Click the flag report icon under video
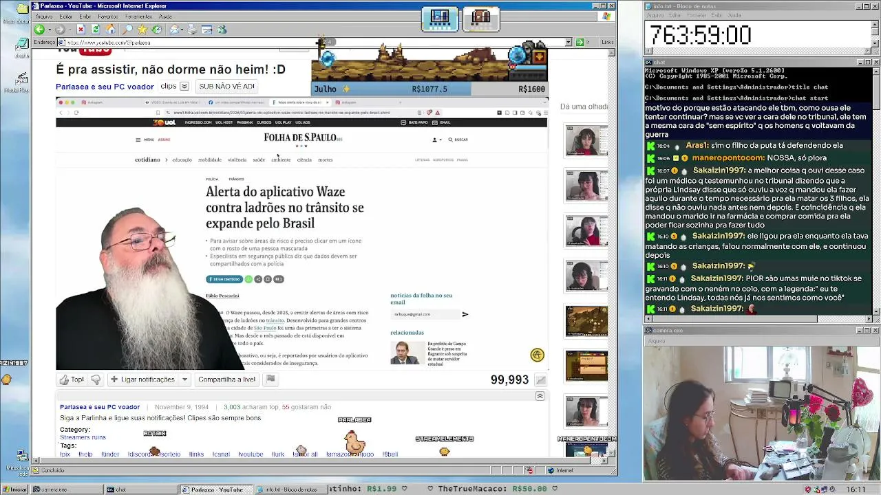The image size is (881, 495). [270, 379]
